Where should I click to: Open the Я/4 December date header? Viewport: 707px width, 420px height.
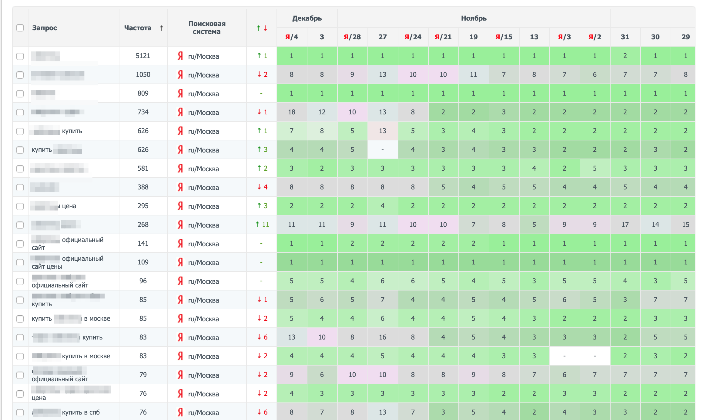coord(291,37)
